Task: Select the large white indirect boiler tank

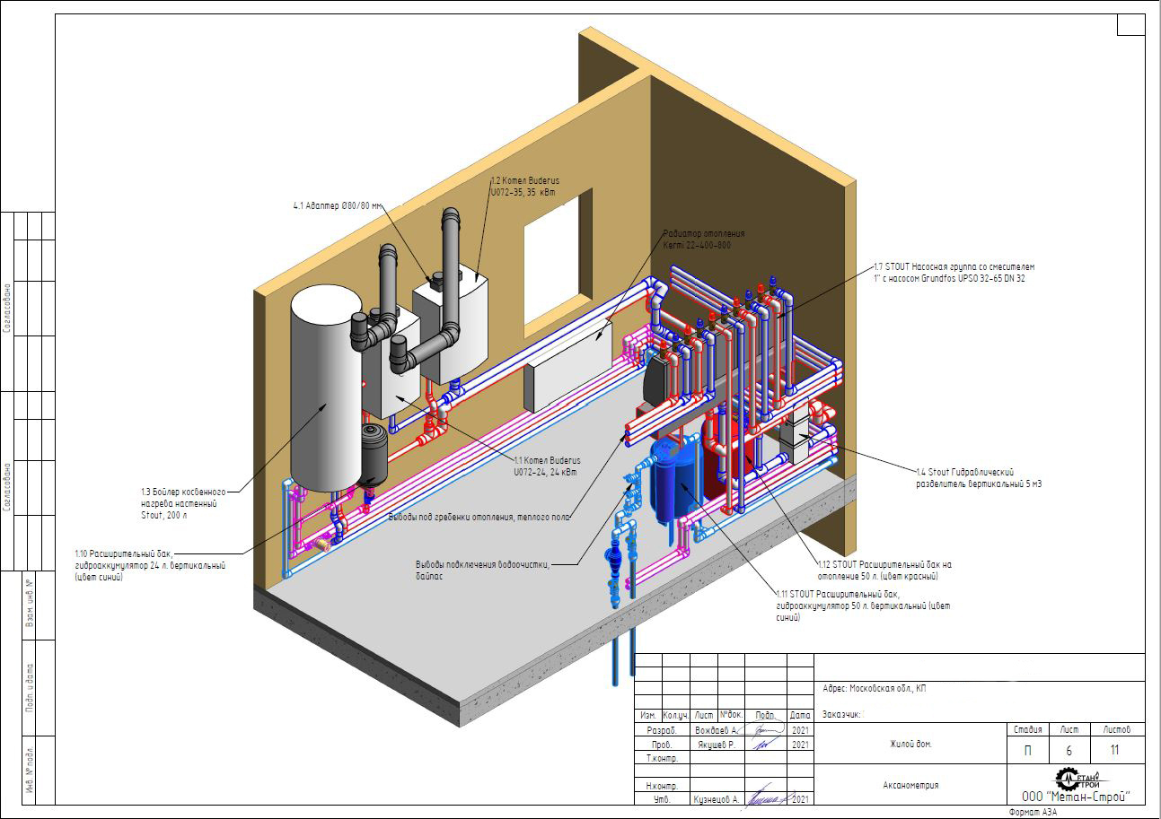Action: click(x=324, y=386)
